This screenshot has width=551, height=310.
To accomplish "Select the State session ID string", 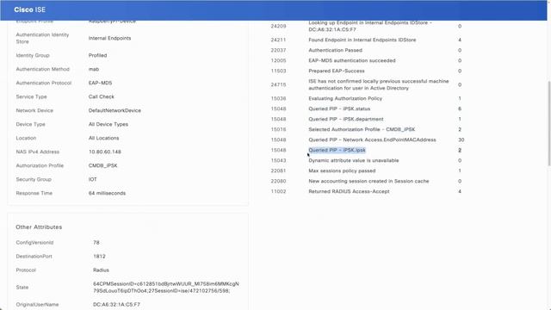I will pyautogui.click(x=166, y=287).
